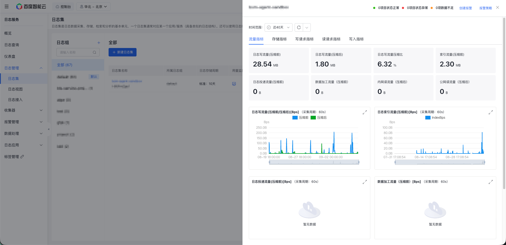Open 日志视图 in the sidebar
This screenshot has width=506, height=245.
15,89
